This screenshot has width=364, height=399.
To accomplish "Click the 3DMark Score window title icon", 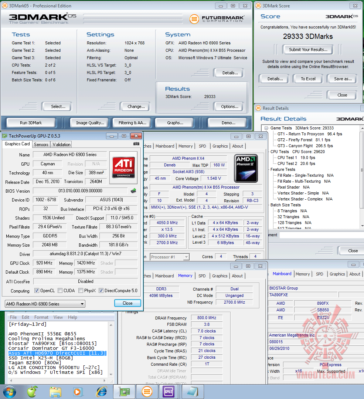I will (x=258, y=6).
